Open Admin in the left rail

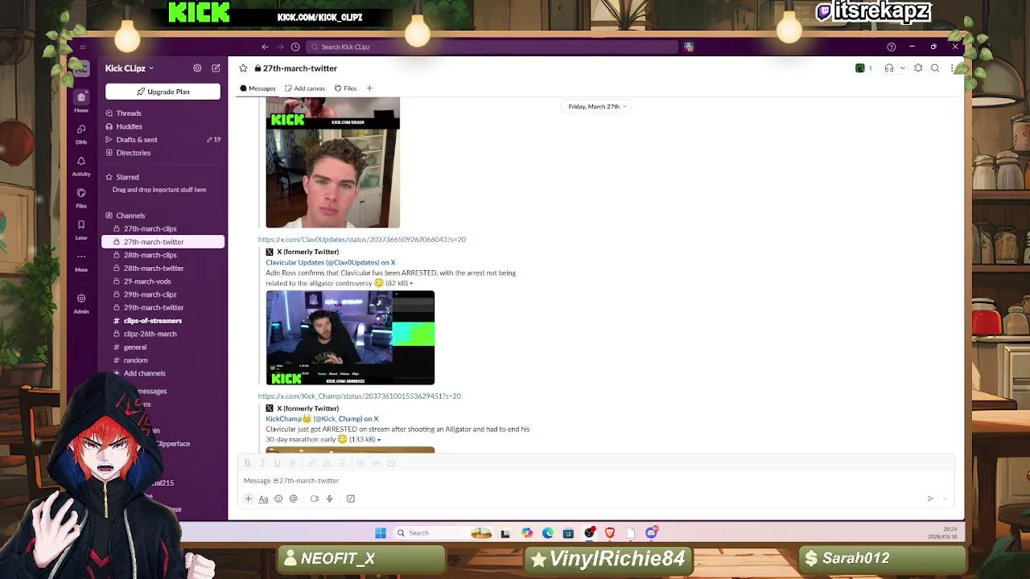(81, 303)
